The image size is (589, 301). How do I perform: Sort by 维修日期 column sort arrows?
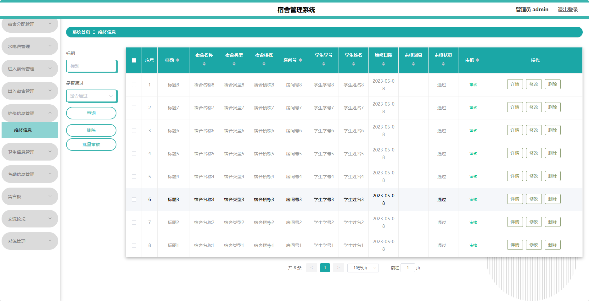coord(384,64)
